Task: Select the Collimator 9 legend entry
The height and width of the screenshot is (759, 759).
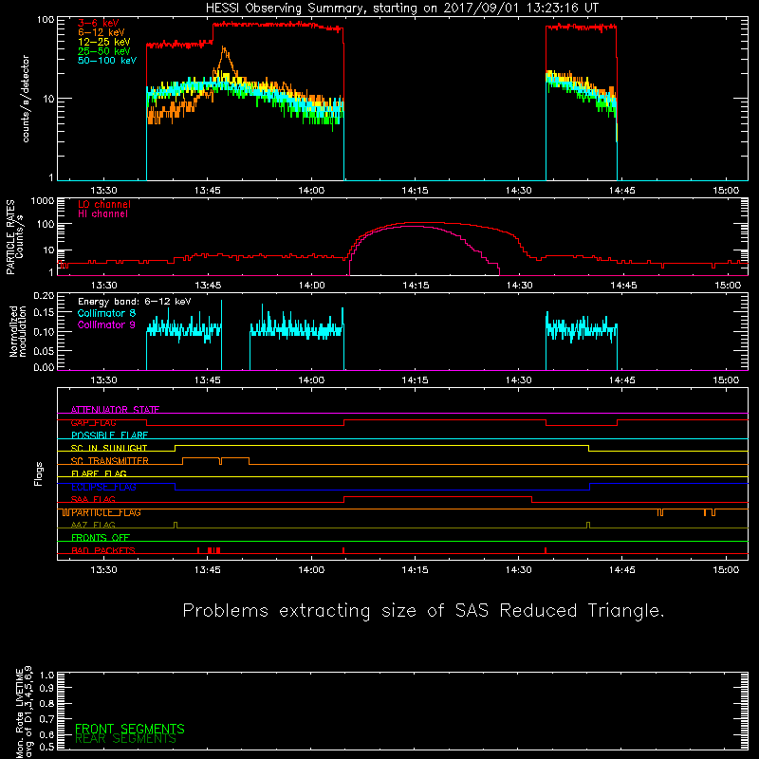Action: [106, 324]
